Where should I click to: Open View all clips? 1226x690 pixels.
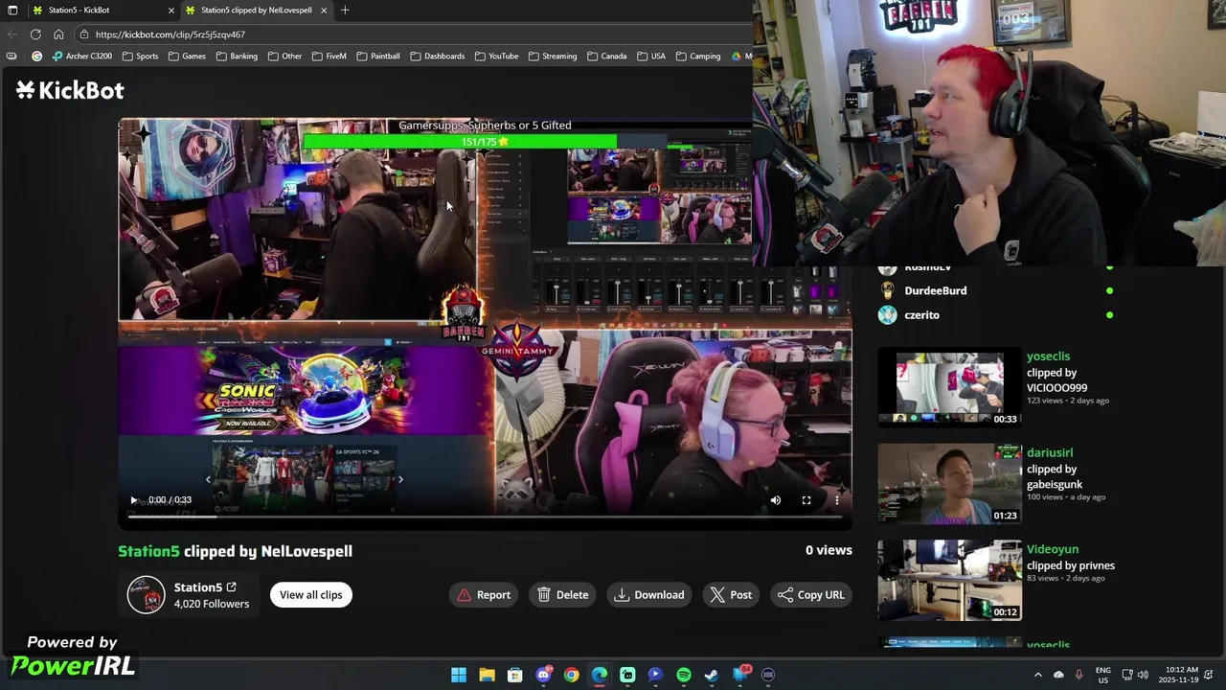pos(310,595)
